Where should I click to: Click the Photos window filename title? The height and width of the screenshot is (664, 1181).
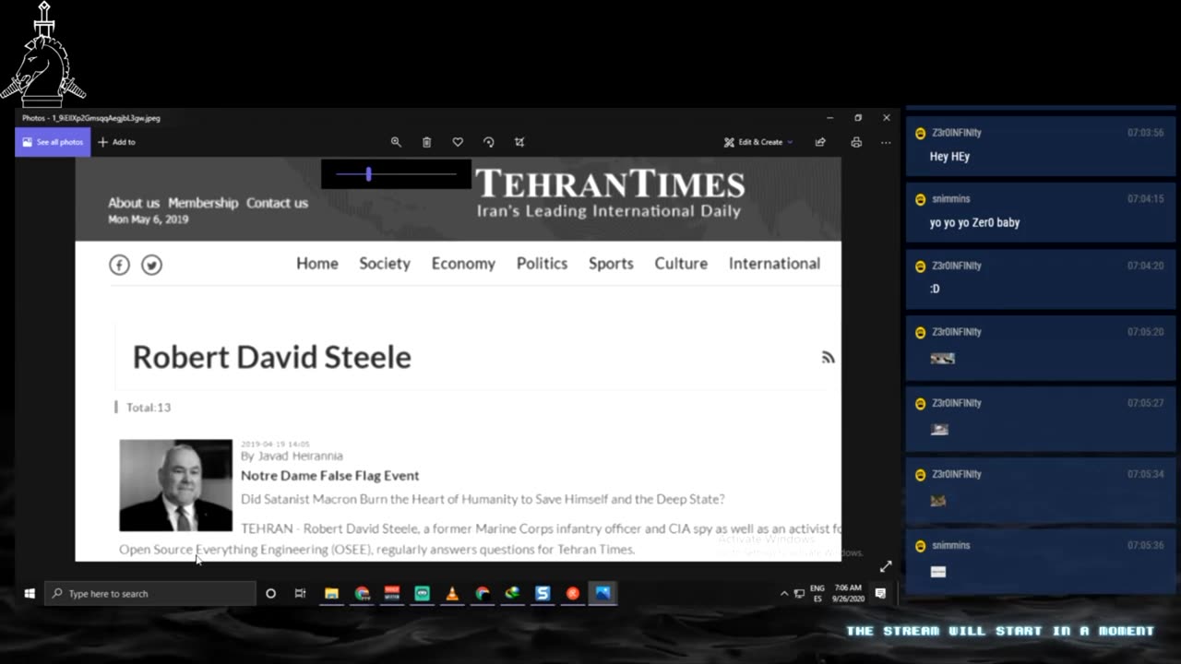[x=91, y=118]
